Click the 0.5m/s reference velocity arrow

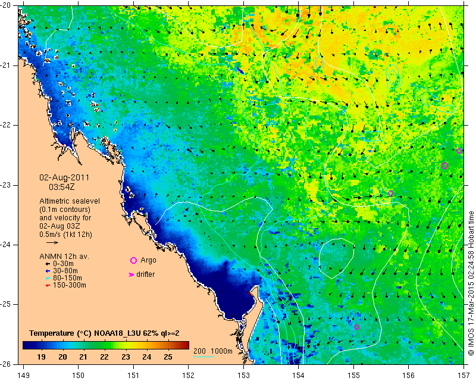(x=52, y=242)
